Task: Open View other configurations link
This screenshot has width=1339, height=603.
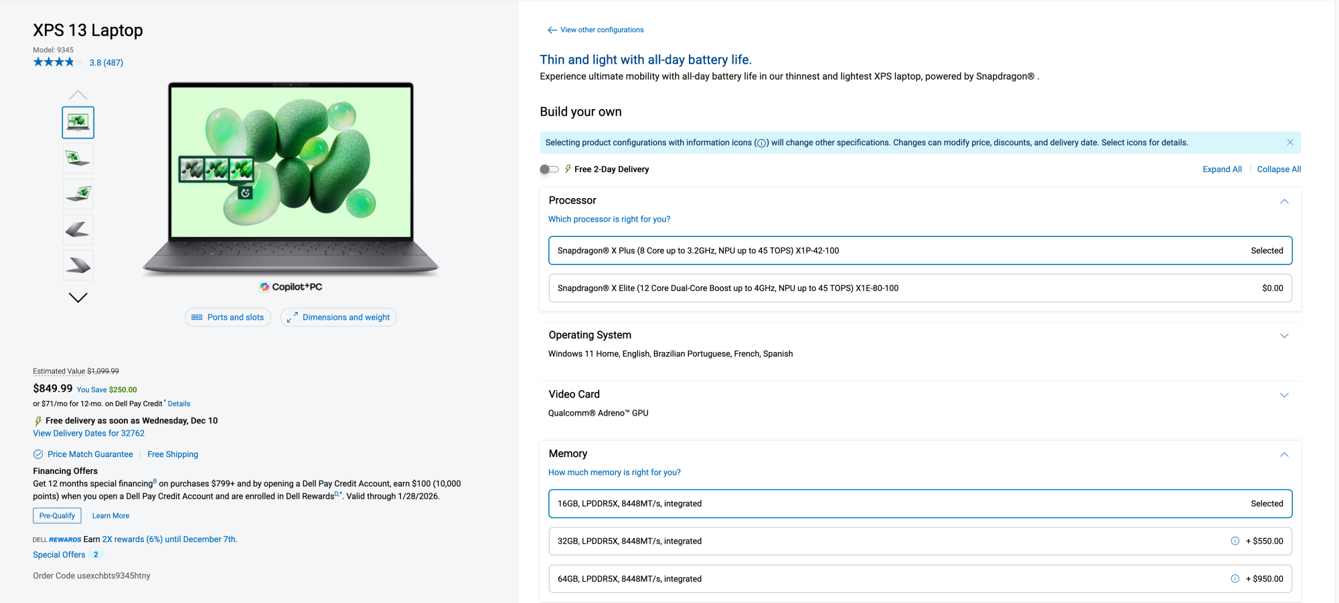Action: click(x=602, y=30)
